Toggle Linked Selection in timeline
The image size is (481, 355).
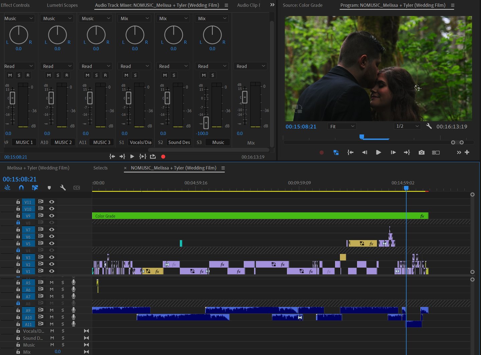tap(35, 188)
